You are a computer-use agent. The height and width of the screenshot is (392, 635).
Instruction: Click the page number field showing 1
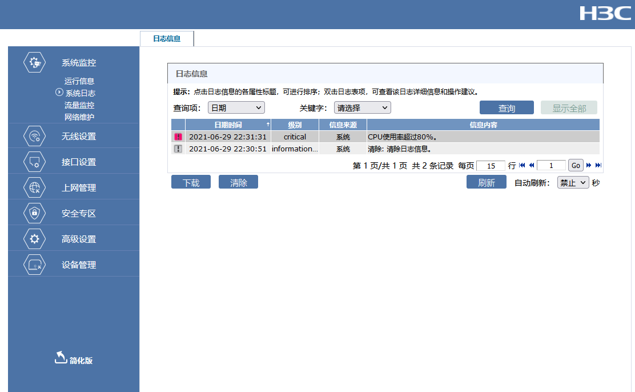pos(551,165)
